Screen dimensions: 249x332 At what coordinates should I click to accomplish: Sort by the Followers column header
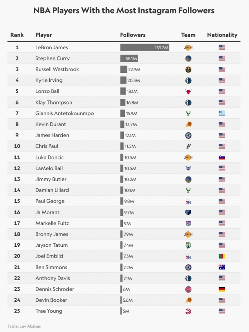pos(133,35)
